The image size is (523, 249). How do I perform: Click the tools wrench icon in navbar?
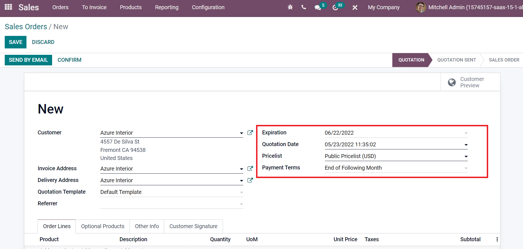tap(355, 8)
